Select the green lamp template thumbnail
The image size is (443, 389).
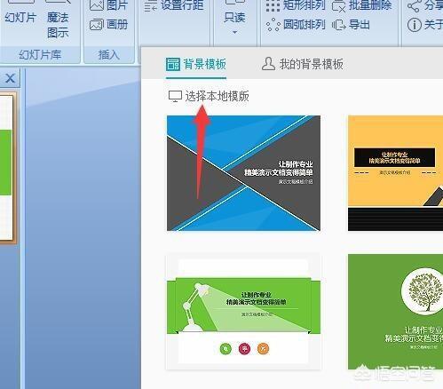tap(243, 312)
